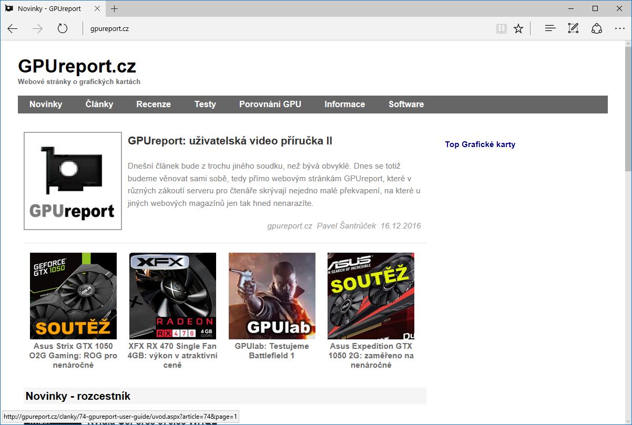
Task: Click the scrollbar up arrow
Action: pos(628,45)
